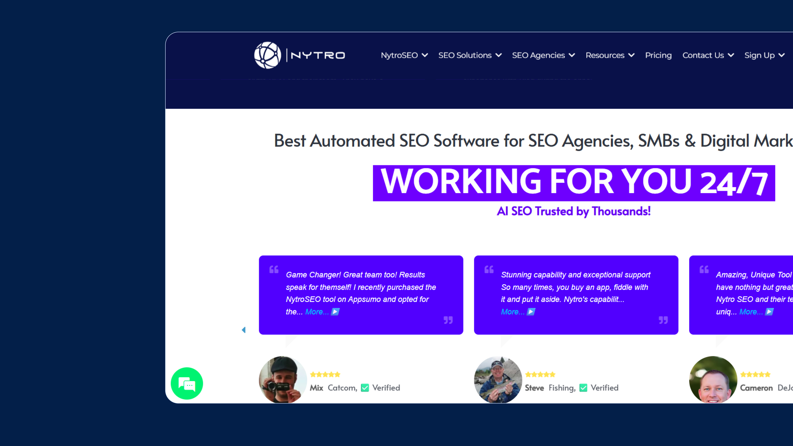Open the Resources menu item
Image resolution: width=793 pixels, height=446 pixels.
[605, 55]
